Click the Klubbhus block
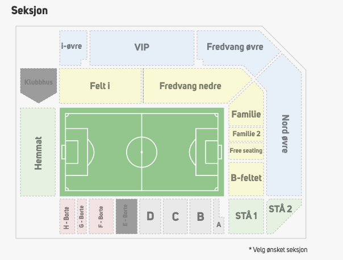The image size is (343, 260). pos(39,83)
